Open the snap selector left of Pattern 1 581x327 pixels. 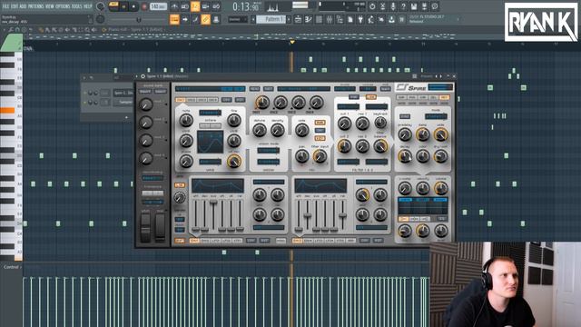click(x=237, y=19)
